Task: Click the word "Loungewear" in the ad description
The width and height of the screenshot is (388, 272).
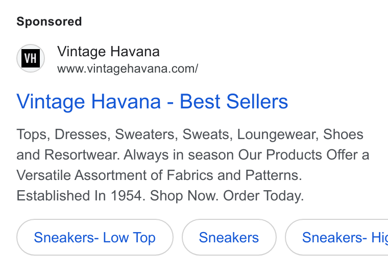Action: (278, 134)
